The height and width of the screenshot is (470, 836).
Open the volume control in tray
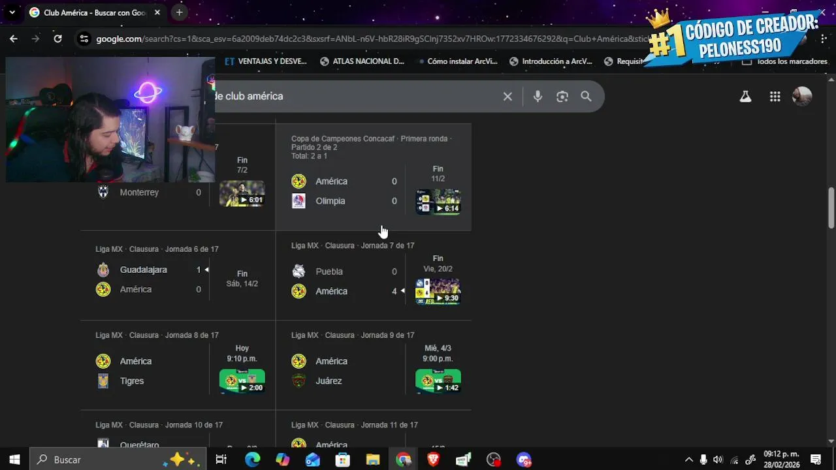(718, 460)
